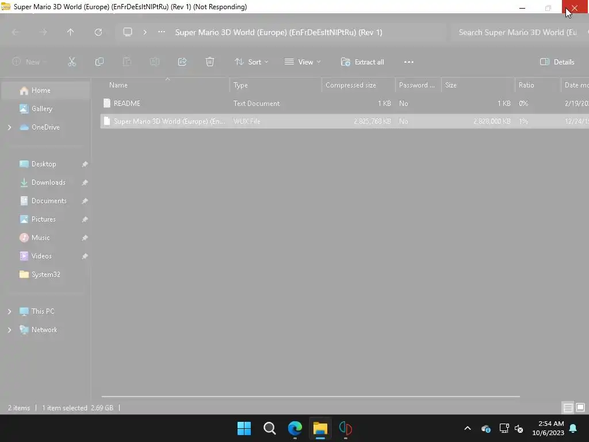Click the pin icon next to Videos
The image size is (589, 442).
(x=85, y=256)
